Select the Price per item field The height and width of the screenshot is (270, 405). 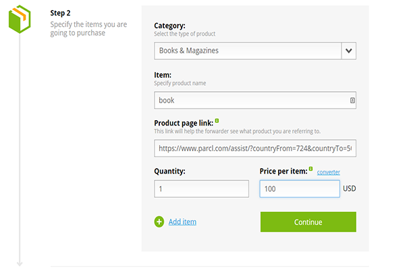(299, 189)
